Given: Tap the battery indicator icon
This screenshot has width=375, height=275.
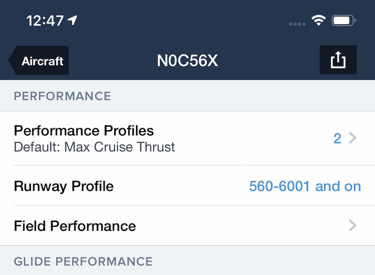Looking at the screenshot, I should [343, 21].
